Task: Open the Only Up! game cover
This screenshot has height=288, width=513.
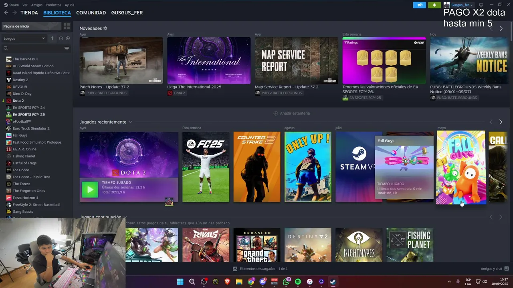Action: 308,167
